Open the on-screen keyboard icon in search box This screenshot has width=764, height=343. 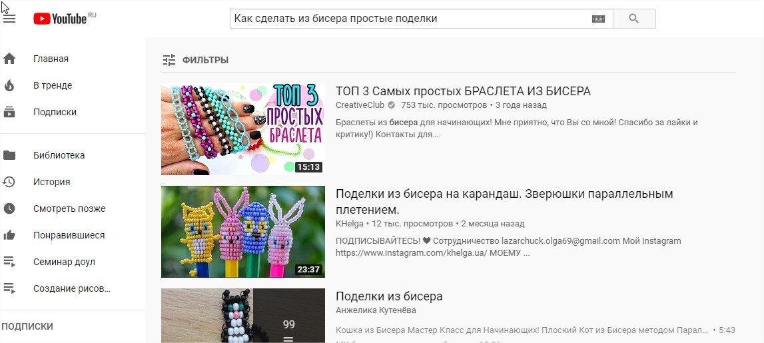[x=598, y=19]
